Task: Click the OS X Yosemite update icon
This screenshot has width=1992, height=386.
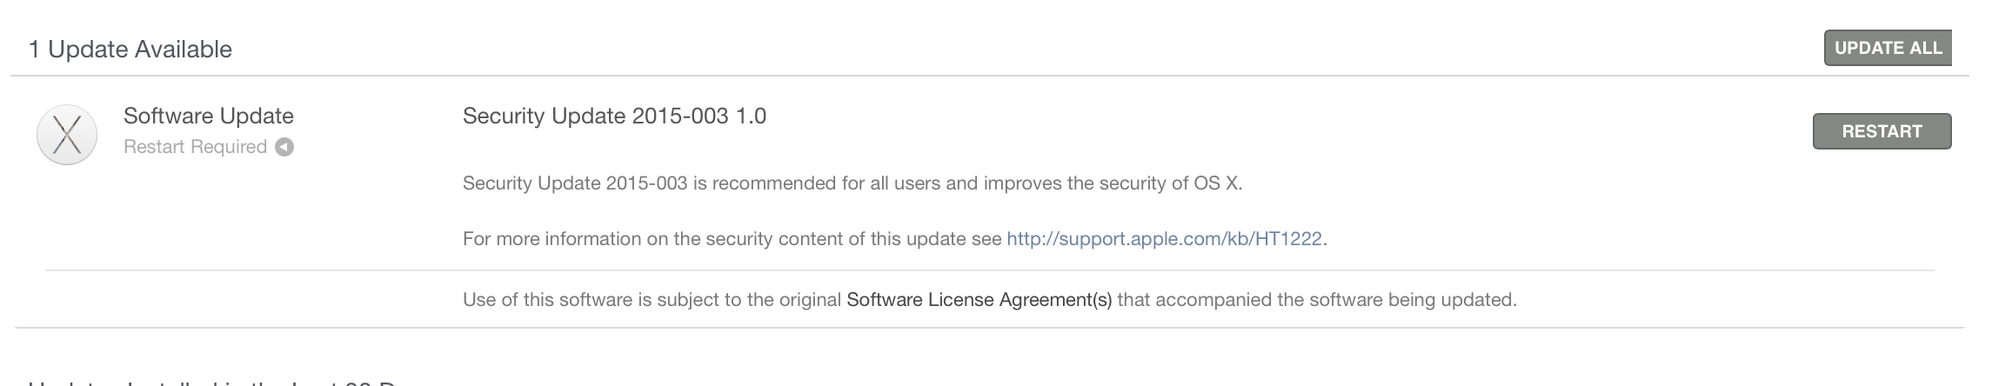Action: (67, 135)
